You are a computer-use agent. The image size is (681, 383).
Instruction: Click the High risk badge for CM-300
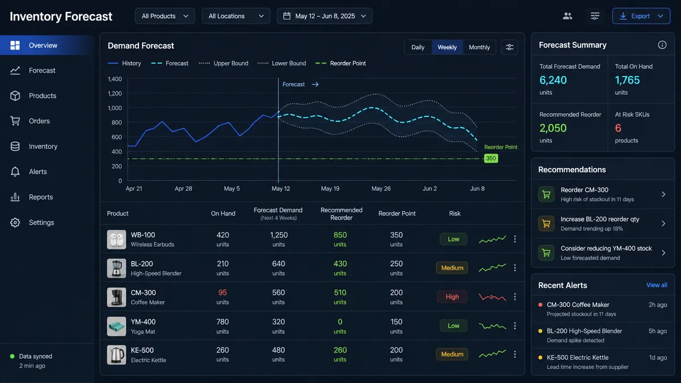[452, 297]
